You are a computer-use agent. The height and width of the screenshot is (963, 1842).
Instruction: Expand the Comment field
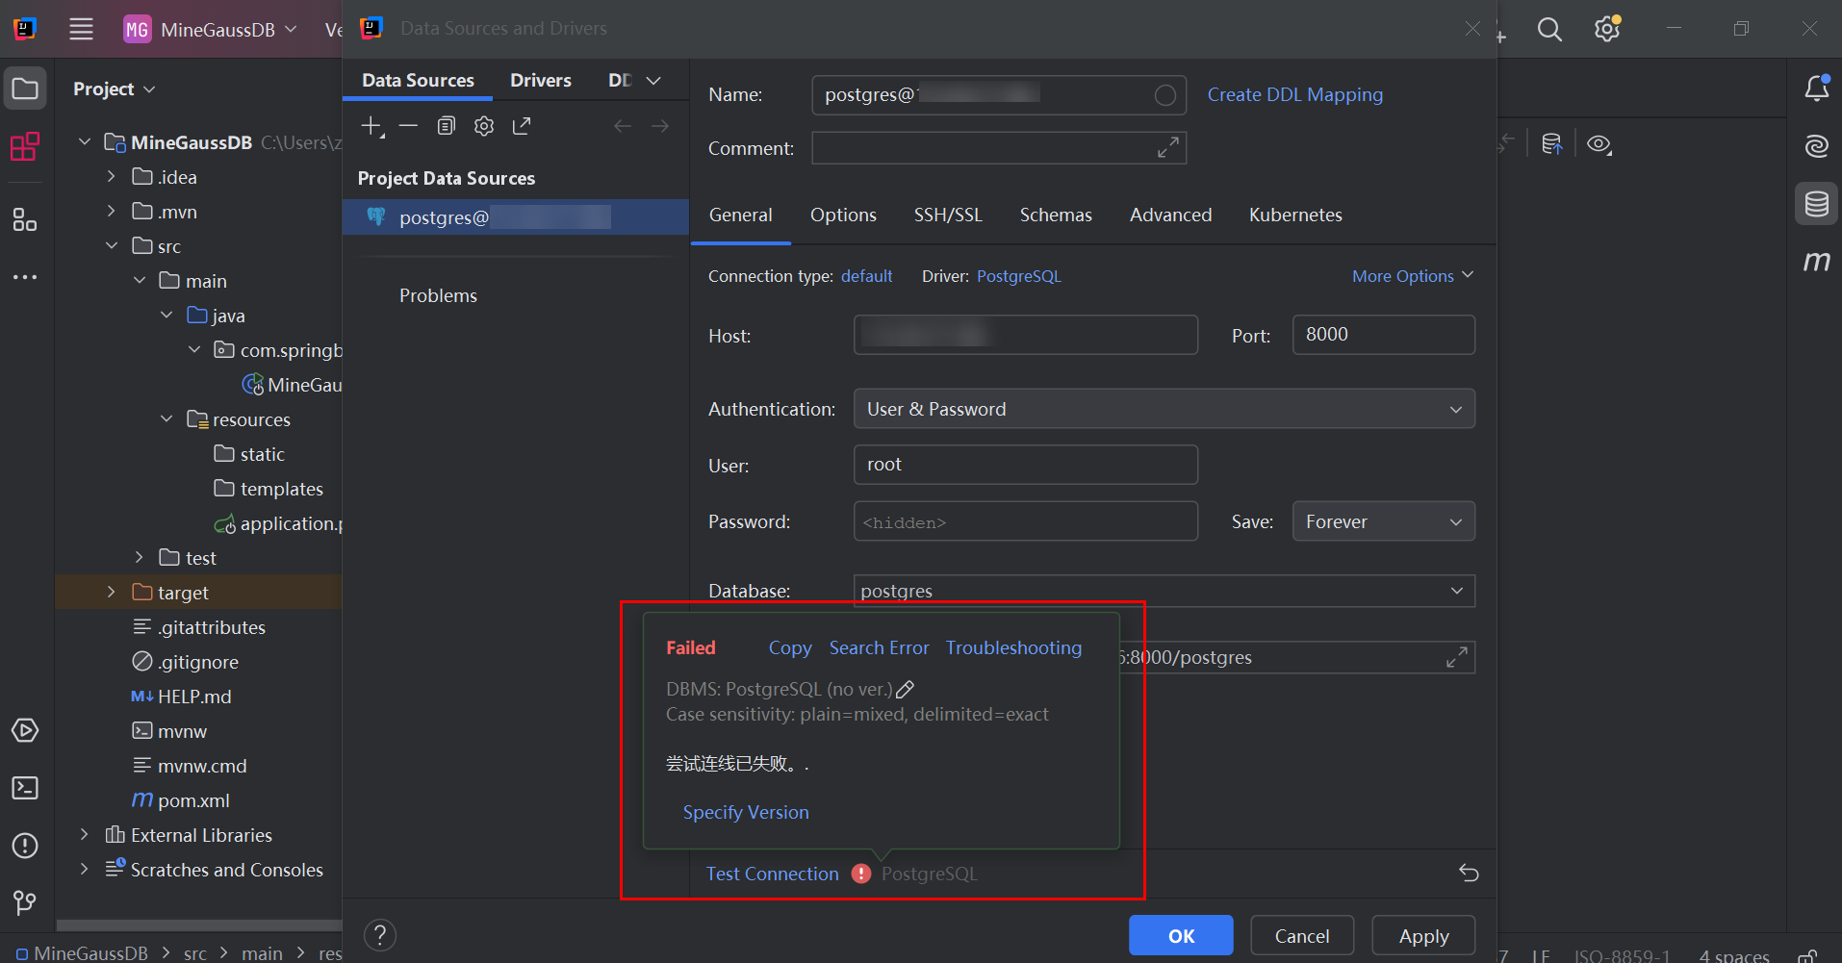tap(1168, 147)
